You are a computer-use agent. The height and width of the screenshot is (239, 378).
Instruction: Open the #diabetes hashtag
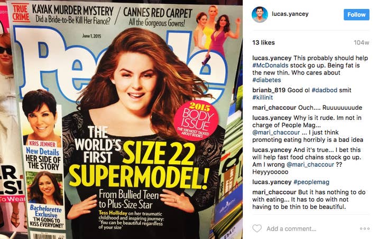pos(266,80)
